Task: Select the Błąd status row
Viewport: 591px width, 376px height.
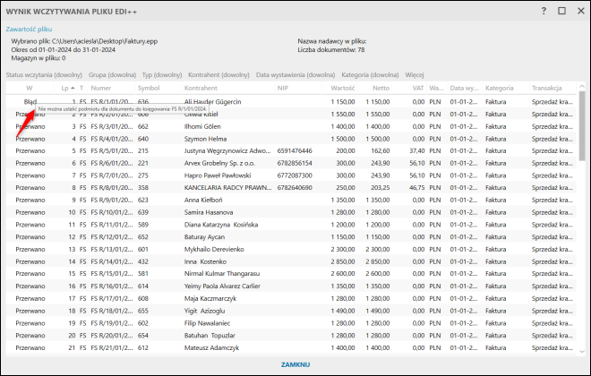Action: pyautogui.click(x=291, y=102)
